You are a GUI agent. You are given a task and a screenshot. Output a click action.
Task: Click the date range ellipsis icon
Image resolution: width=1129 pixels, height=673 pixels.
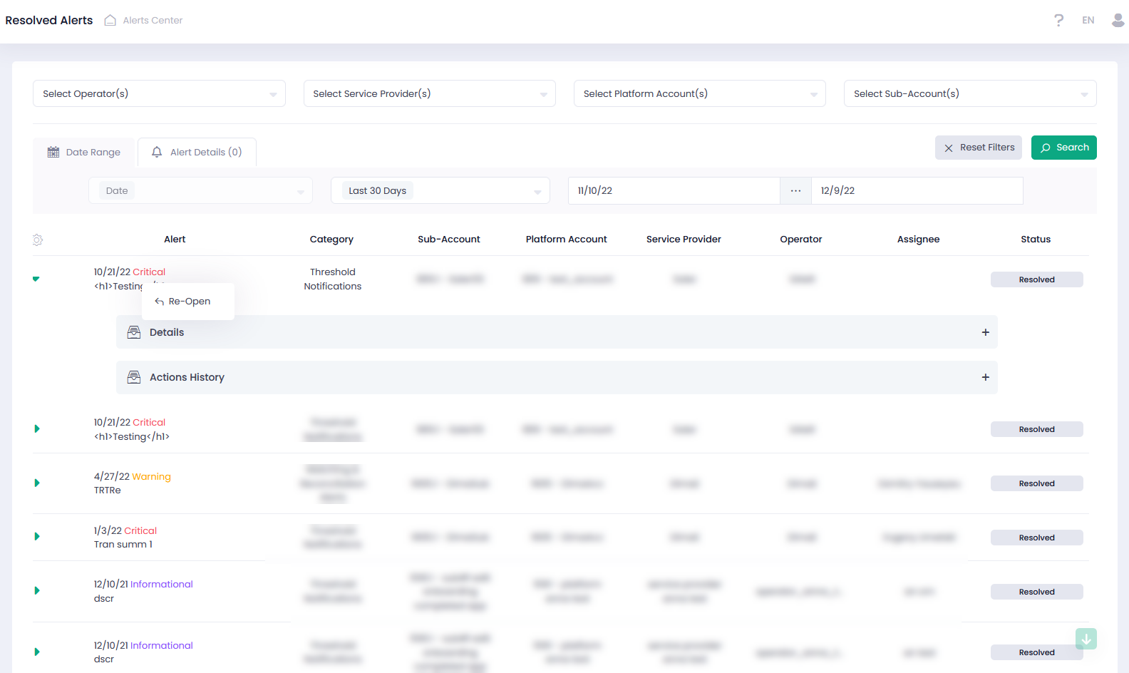coord(795,191)
